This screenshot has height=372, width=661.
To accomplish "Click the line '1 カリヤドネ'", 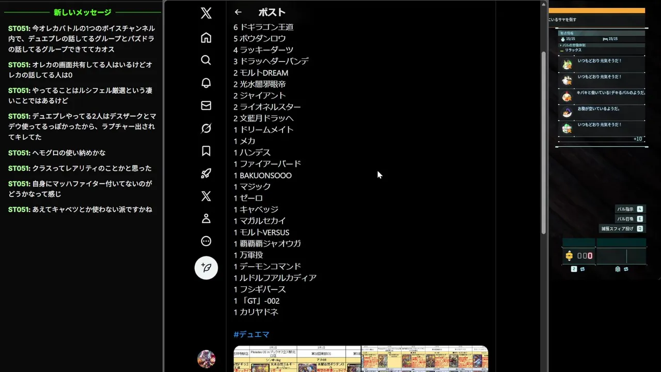I will click(x=256, y=312).
